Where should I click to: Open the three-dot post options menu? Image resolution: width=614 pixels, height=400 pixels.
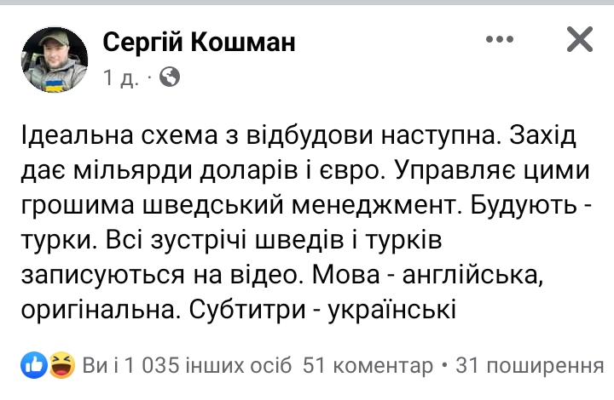500,39
